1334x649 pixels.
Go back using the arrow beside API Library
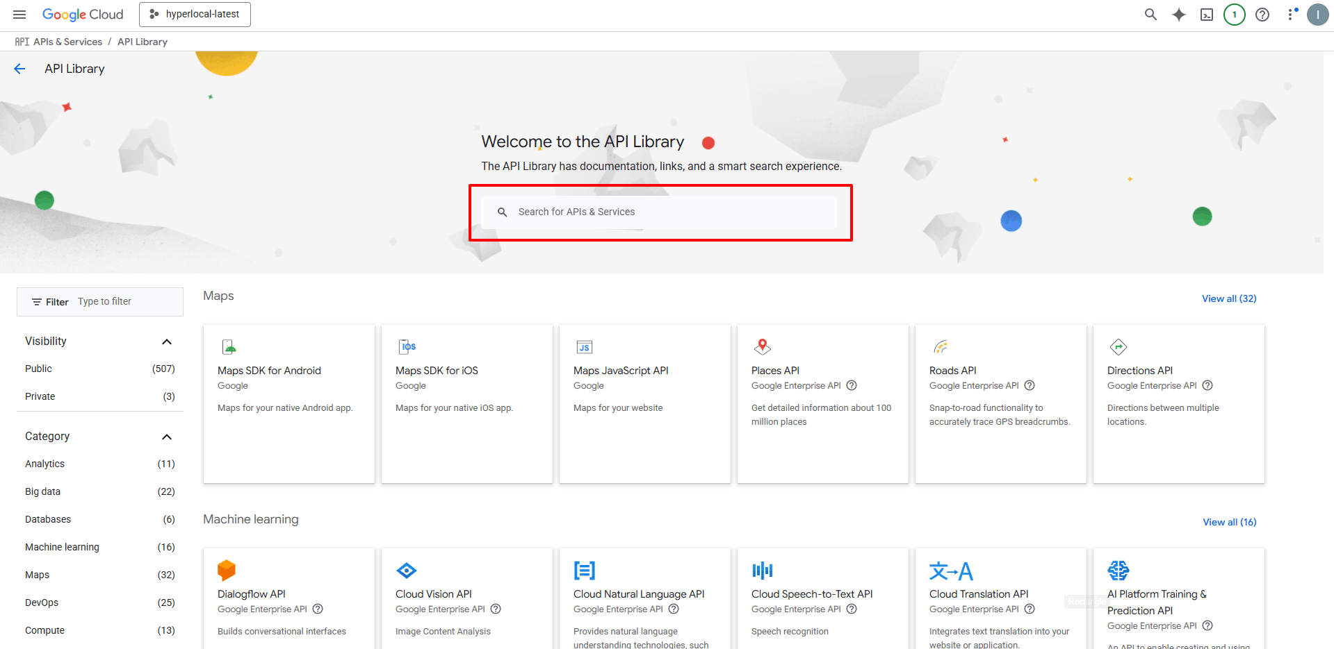pyautogui.click(x=19, y=69)
